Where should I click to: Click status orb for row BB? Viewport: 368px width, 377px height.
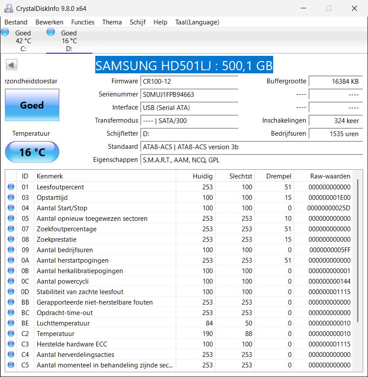[x=11, y=302]
